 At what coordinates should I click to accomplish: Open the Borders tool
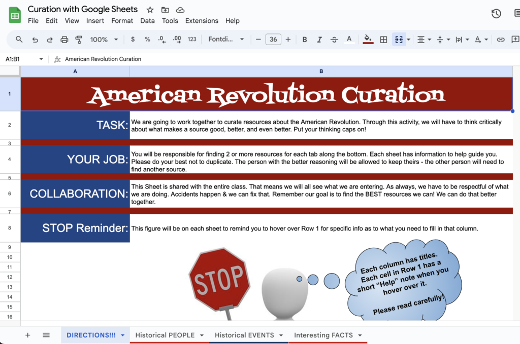(x=383, y=39)
